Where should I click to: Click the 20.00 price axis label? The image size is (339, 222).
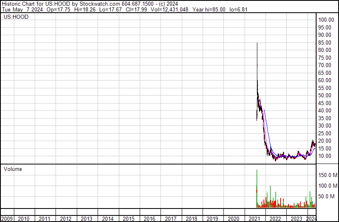click(325, 141)
